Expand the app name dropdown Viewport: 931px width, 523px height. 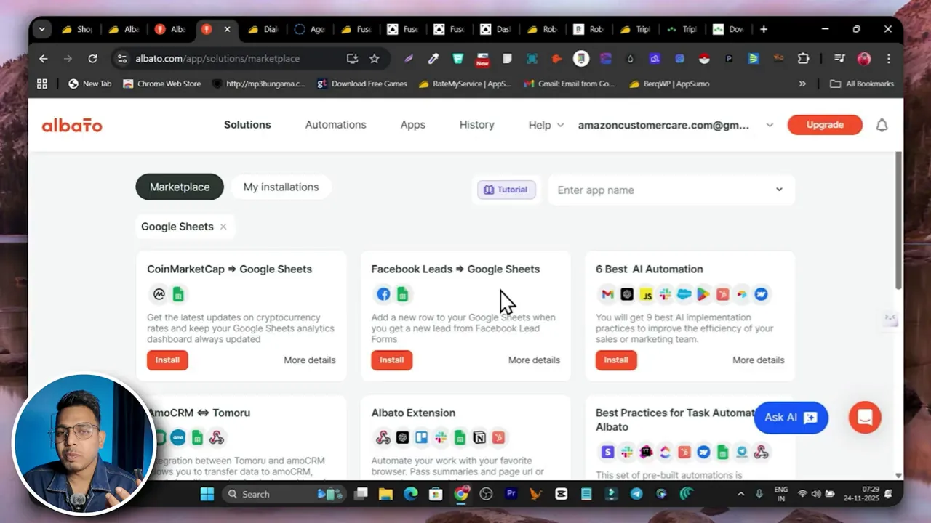coord(778,190)
